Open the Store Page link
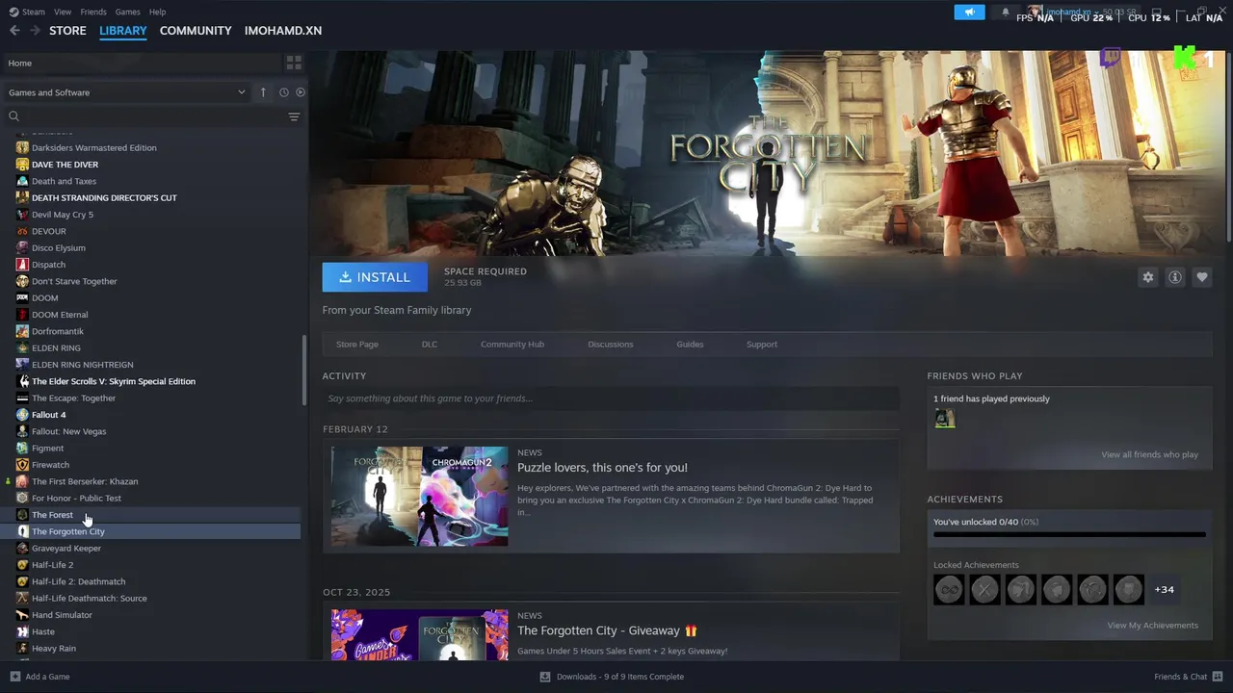 pyautogui.click(x=357, y=345)
